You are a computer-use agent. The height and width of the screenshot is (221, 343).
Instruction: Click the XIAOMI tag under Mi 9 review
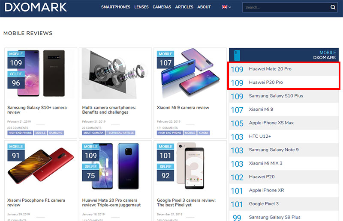pyautogui.click(x=203, y=133)
